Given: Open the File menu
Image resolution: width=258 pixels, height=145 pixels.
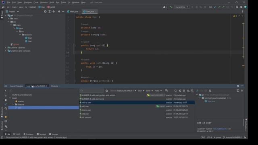Looking at the screenshot, I should tap(8, 2).
